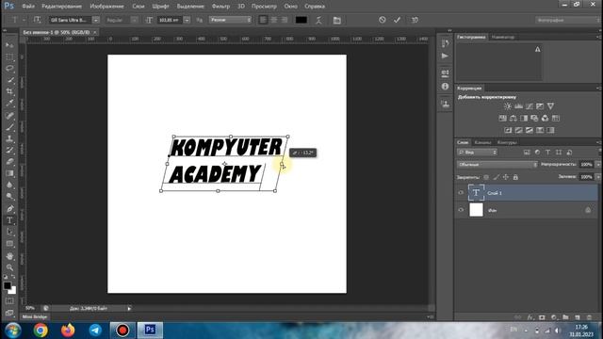The width and height of the screenshot is (603, 339).
Task: Create a new layer button
Action: 578,317
